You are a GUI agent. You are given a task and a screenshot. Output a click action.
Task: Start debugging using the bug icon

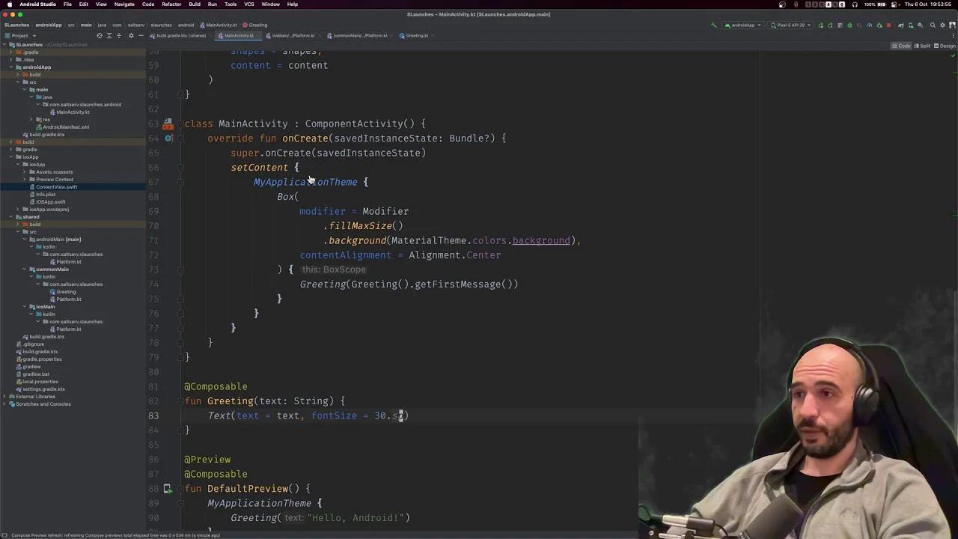tap(878, 25)
